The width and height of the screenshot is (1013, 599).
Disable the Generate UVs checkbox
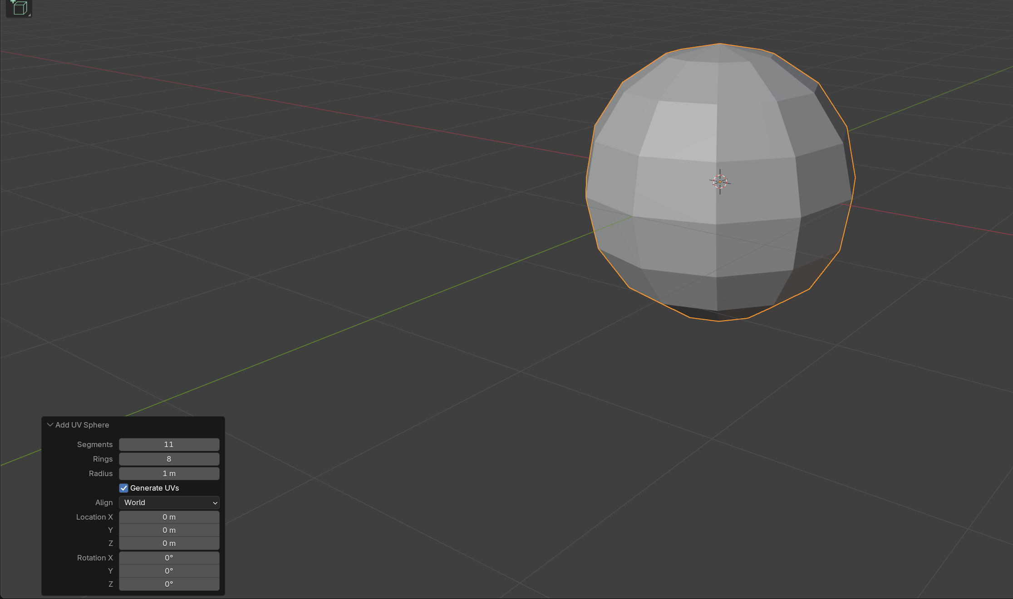[124, 488]
